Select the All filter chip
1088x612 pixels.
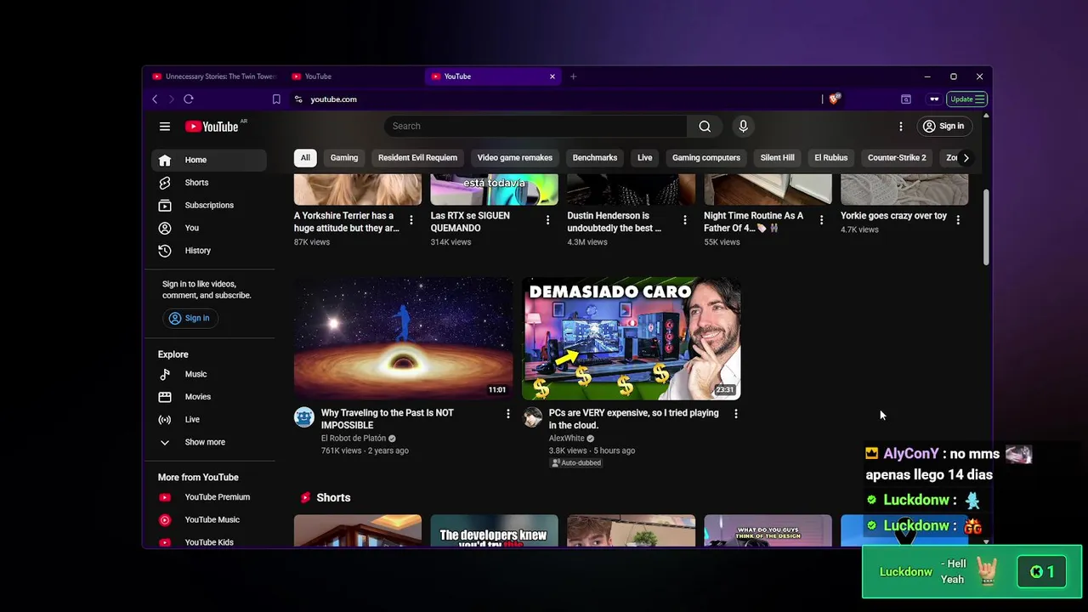pyautogui.click(x=305, y=158)
